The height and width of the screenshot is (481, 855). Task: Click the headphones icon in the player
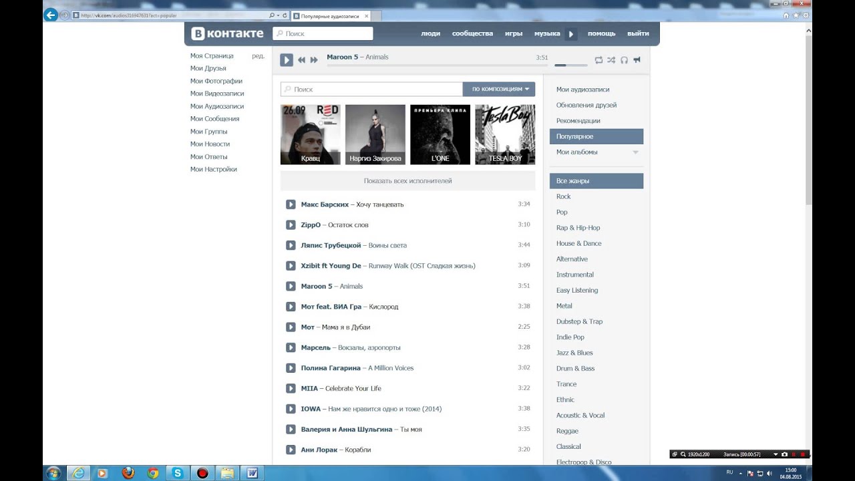click(x=624, y=60)
